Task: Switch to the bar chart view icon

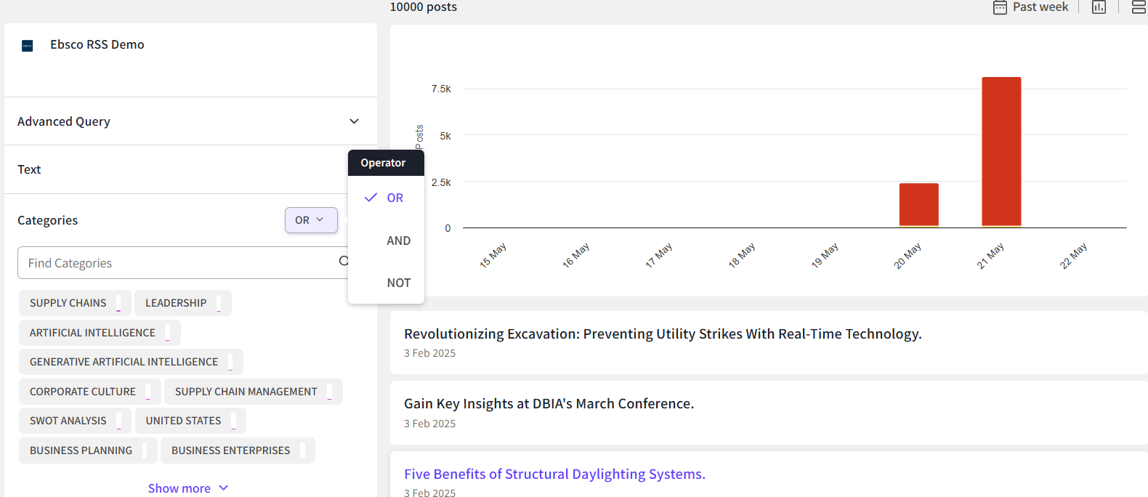Action: (1099, 7)
